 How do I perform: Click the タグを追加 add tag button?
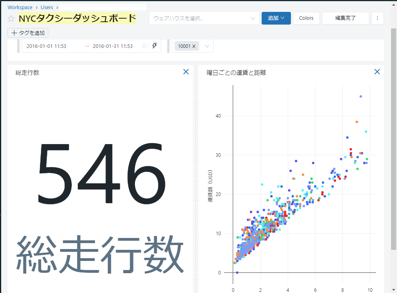28,33
